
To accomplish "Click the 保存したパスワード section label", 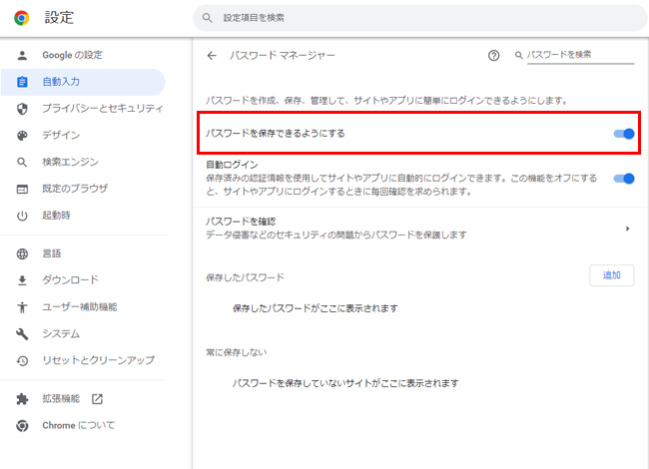I will pyautogui.click(x=245, y=277).
